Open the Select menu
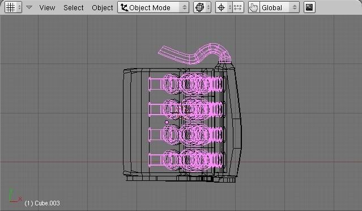Viewport: 362px width, 211px height. [x=74, y=7]
